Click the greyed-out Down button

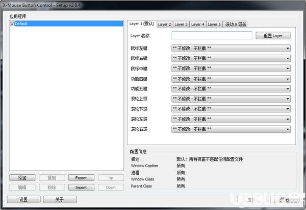tap(111, 188)
